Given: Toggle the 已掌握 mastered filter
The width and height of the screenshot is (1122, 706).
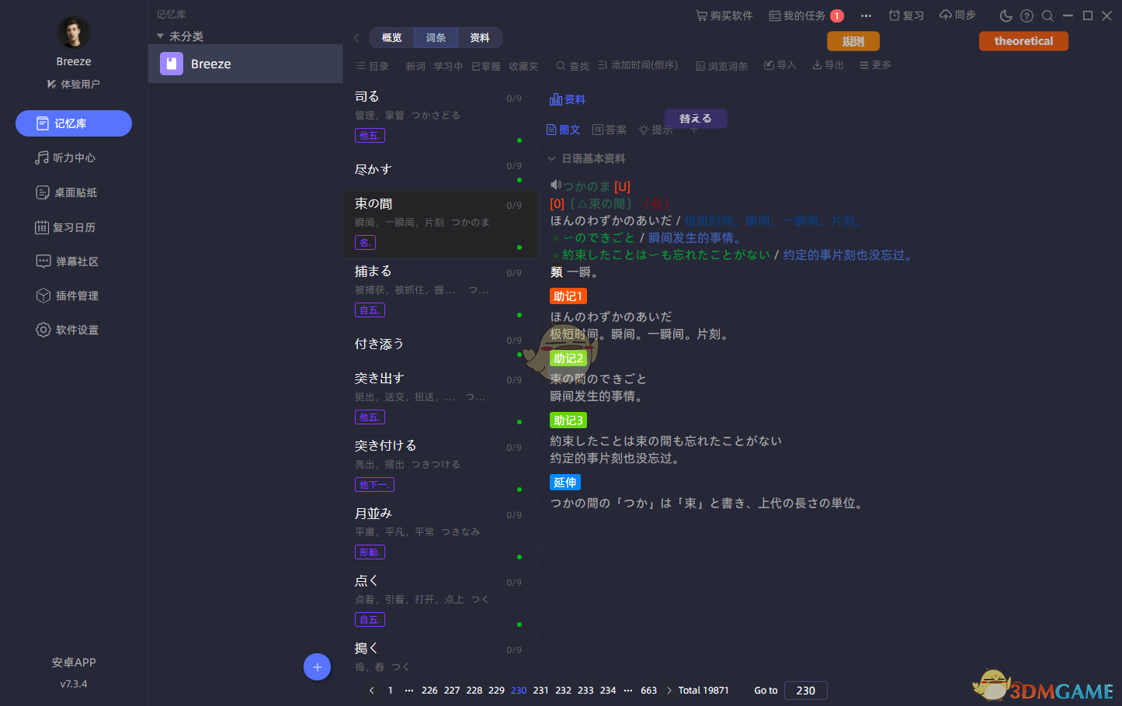Looking at the screenshot, I should click(485, 66).
